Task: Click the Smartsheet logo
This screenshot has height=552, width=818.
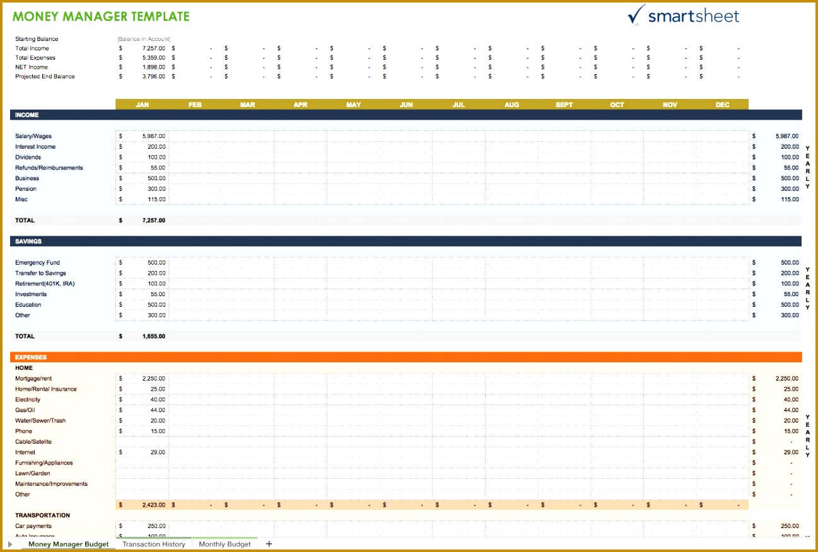Action: (x=684, y=15)
